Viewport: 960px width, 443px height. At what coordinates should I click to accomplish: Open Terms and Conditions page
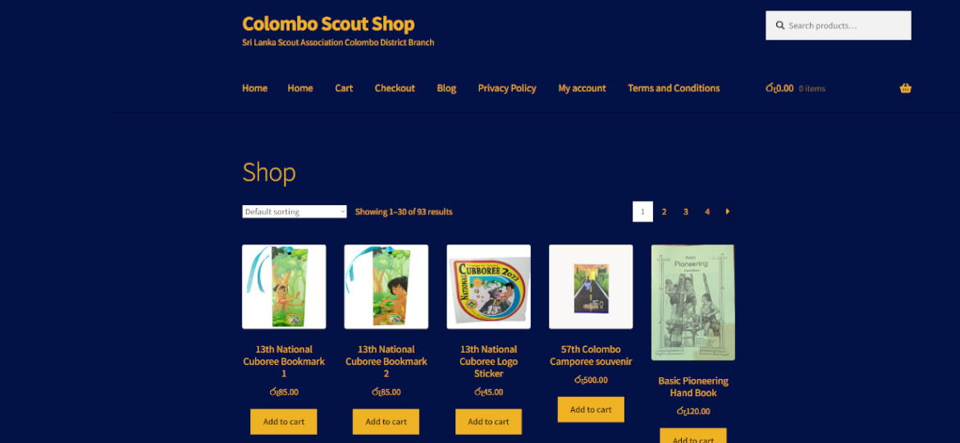click(x=674, y=88)
